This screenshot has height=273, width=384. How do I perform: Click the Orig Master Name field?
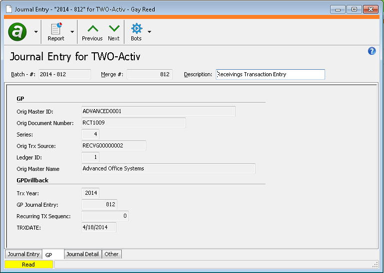click(168, 169)
